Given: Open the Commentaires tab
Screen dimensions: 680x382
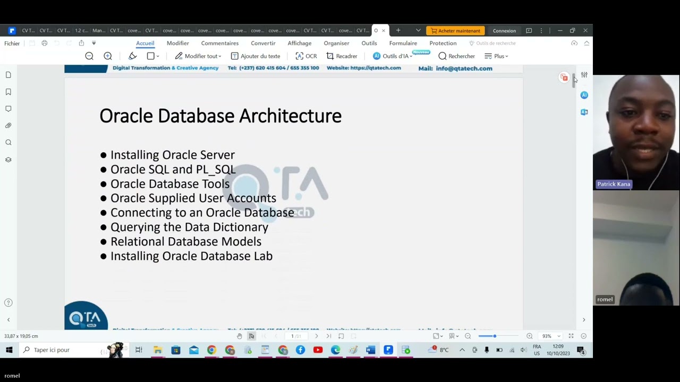Looking at the screenshot, I should tap(220, 43).
